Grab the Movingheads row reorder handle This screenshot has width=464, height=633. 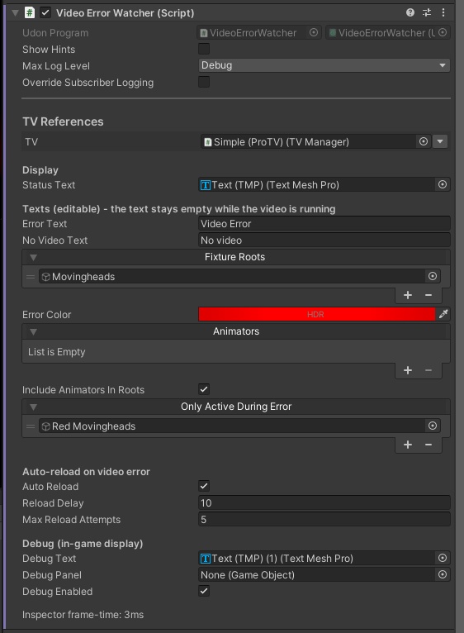[31, 277]
